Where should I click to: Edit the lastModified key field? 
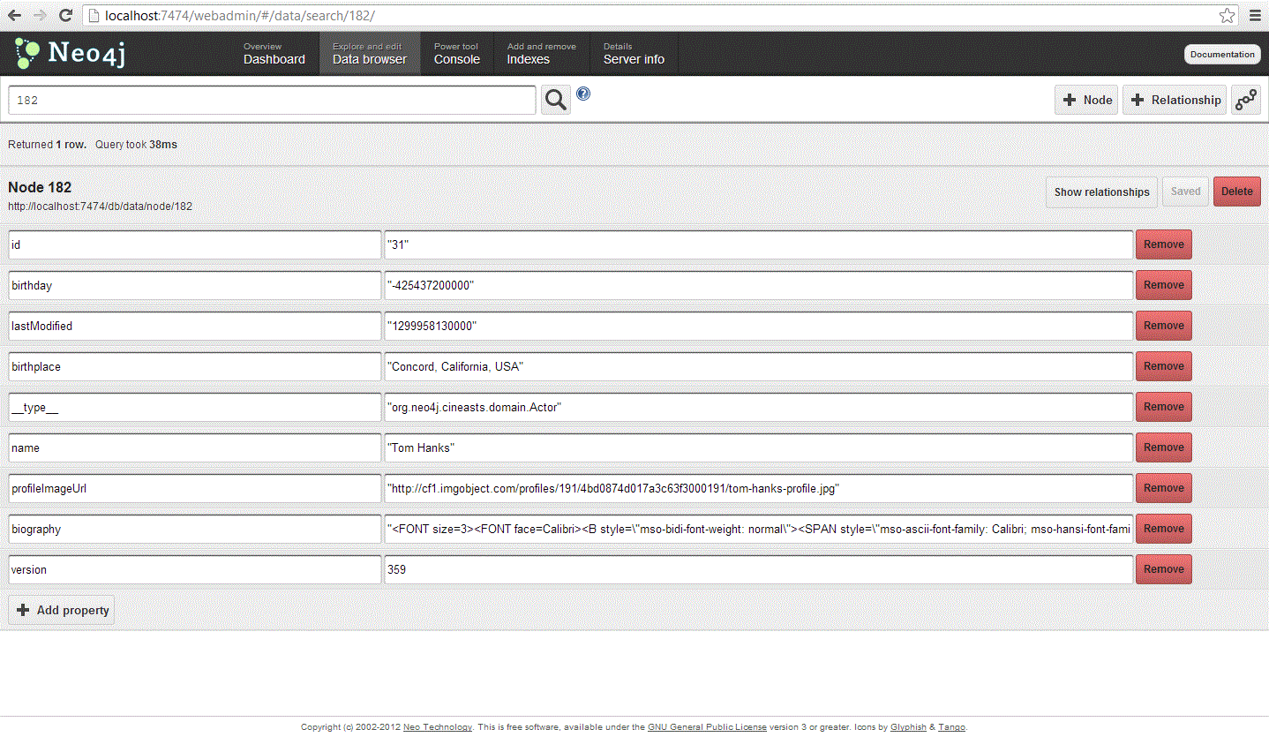[194, 326]
